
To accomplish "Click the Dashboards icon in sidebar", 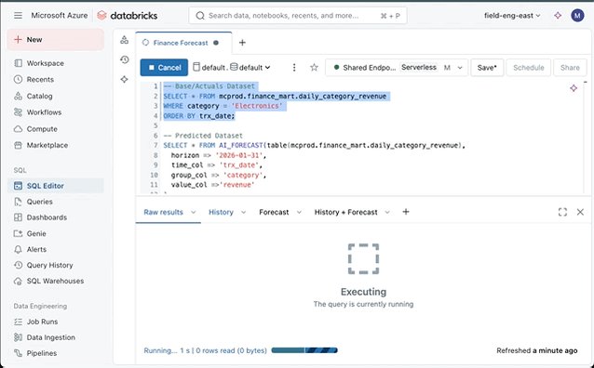I will 18,217.
